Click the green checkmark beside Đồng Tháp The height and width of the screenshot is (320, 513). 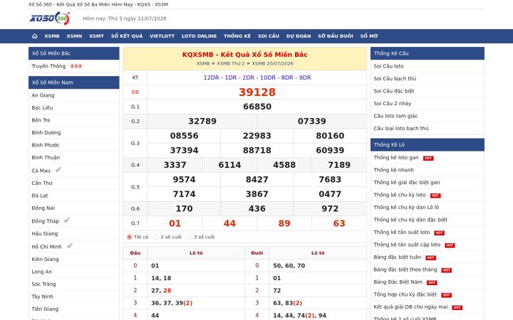point(67,220)
